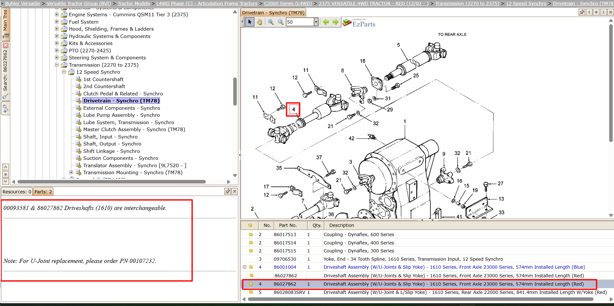
Task: Select Master Clutch Assembly - Synchro (TM78) item
Action: click(x=134, y=130)
